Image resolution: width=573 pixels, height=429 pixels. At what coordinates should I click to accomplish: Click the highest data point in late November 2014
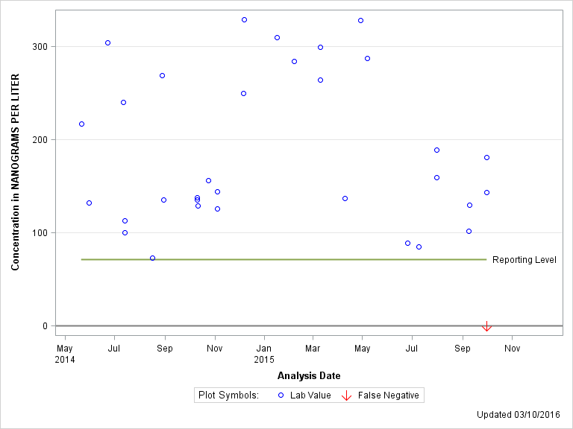[244, 19]
